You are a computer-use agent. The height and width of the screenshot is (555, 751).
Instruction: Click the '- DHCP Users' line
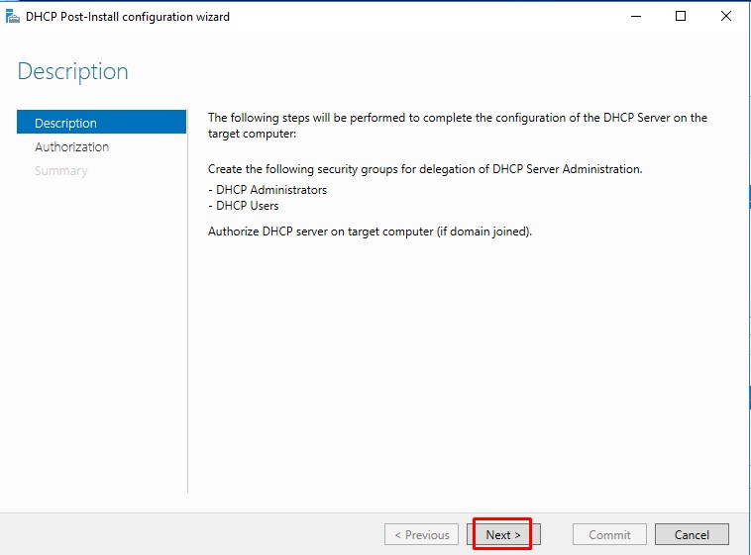point(244,206)
